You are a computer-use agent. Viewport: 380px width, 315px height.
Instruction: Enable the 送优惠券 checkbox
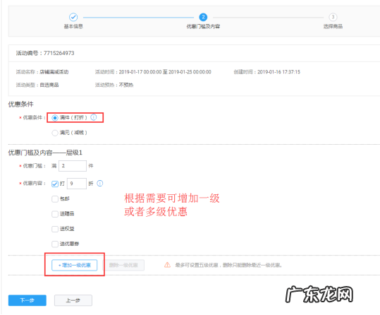coord(55,244)
